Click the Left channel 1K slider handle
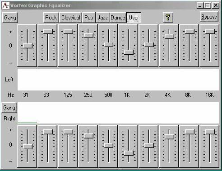 click(x=129, y=52)
